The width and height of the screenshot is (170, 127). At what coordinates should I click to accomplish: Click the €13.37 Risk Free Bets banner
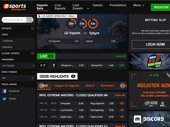tap(149, 61)
